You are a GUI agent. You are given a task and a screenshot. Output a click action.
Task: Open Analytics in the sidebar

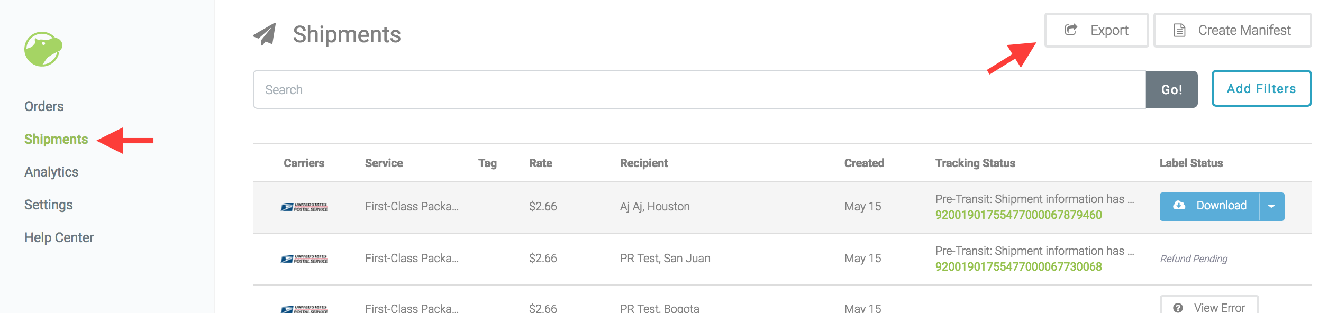point(51,172)
